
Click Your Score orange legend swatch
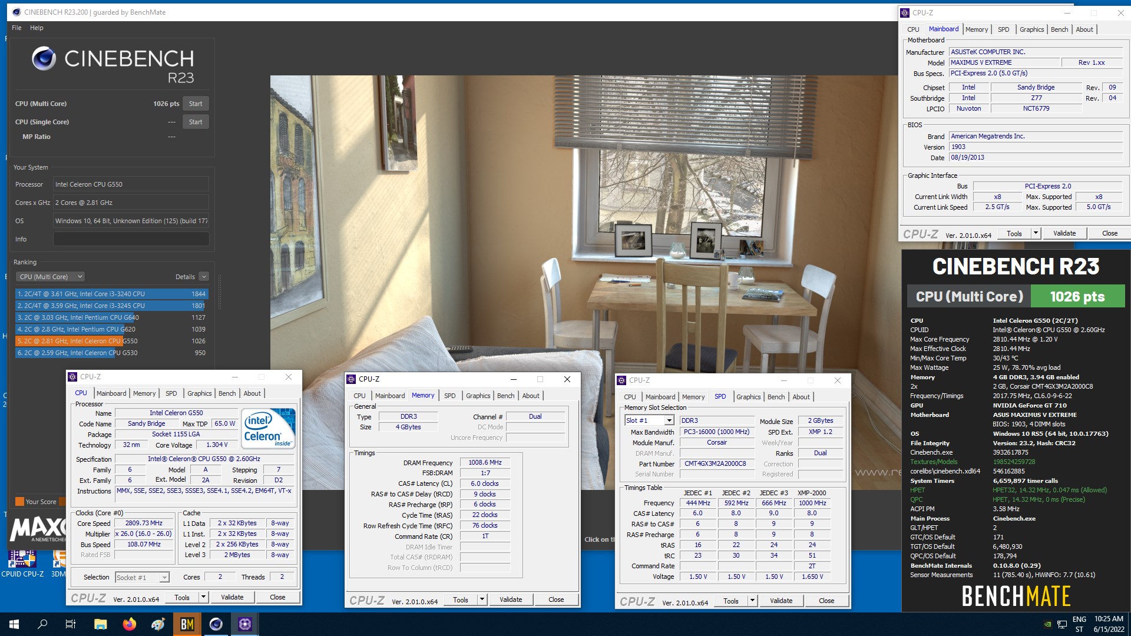19,502
